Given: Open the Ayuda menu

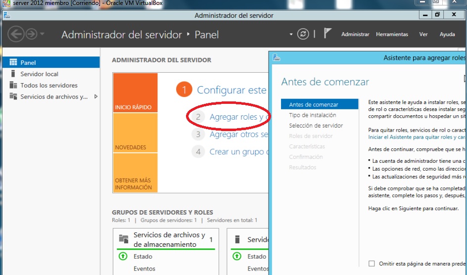Looking at the screenshot, I should pos(447,35).
